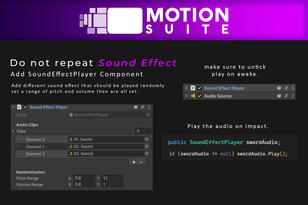The height and width of the screenshot is (205, 308).
Task: Open help for the Audio Source component
Action: [279, 96]
